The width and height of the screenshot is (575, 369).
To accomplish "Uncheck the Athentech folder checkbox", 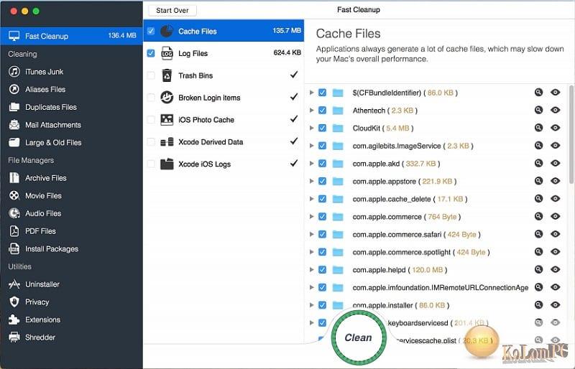I will tap(322, 110).
